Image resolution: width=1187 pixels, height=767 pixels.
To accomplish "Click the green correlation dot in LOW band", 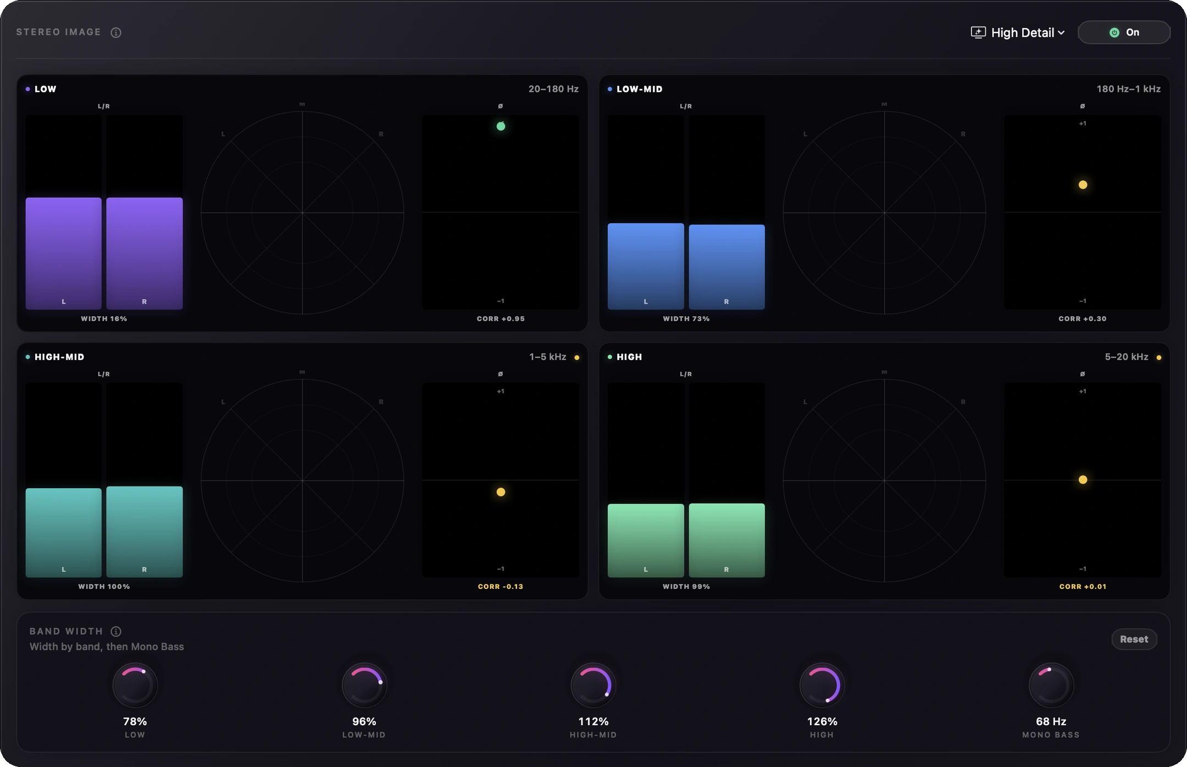I will coord(501,126).
